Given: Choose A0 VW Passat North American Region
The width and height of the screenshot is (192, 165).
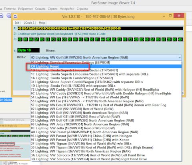Looking at the screenshot, I should pyautogui.click(x=106, y=132).
